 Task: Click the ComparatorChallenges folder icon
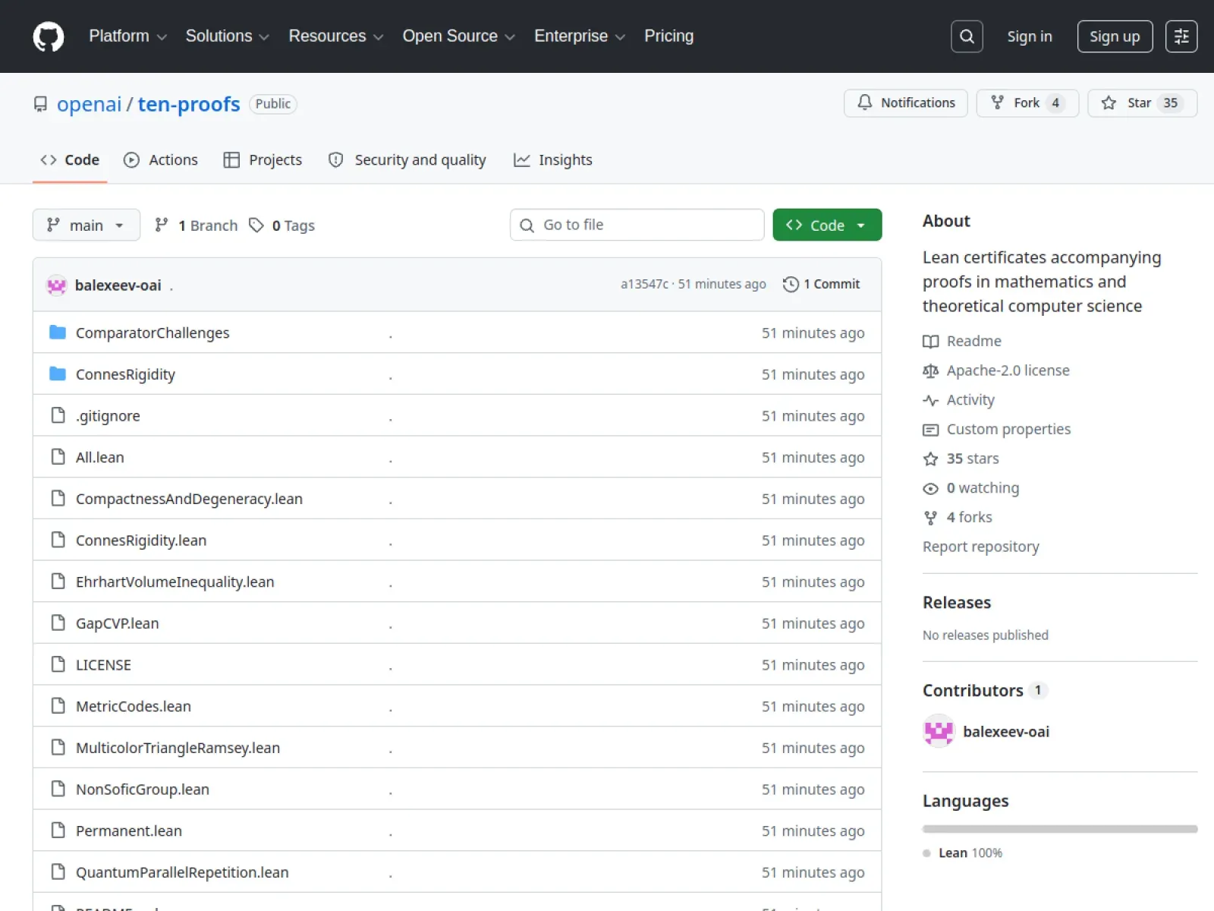[58, 333]
